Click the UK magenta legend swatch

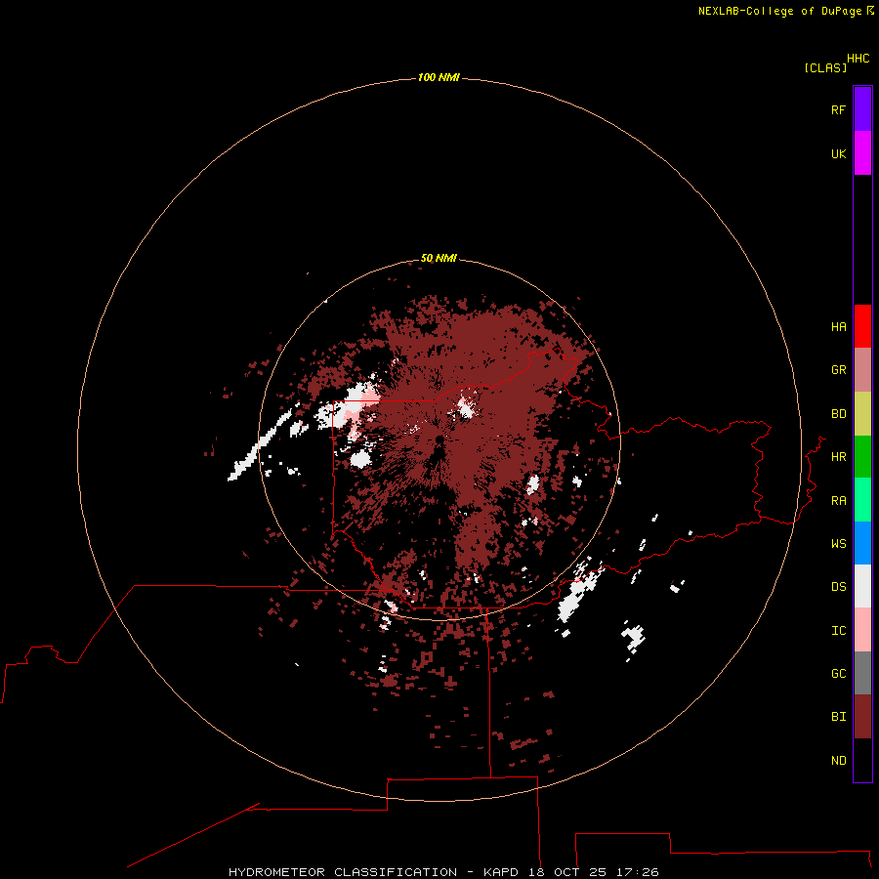pyautogui.click(x=862, y=153)
